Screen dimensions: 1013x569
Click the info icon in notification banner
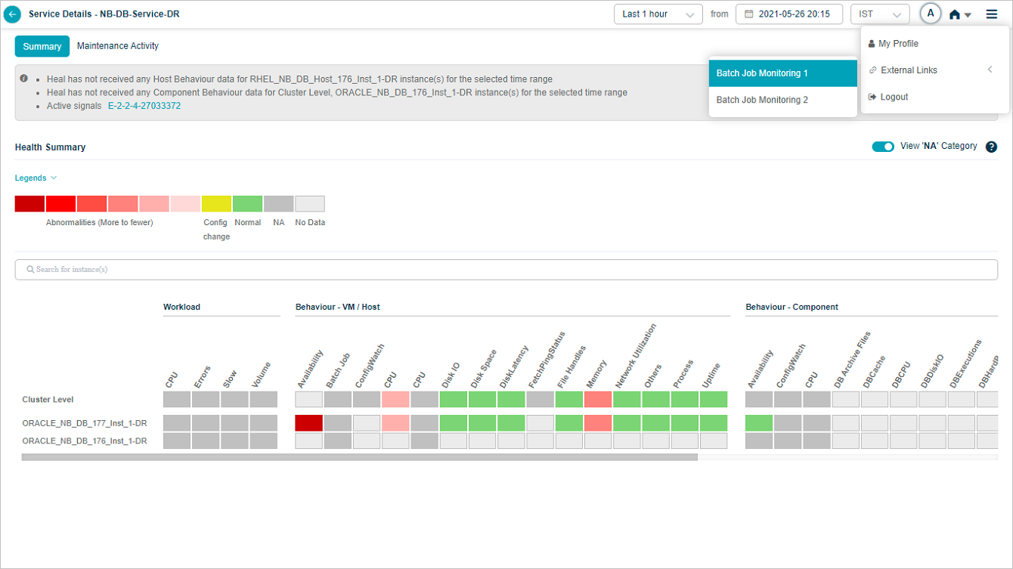click(x=24, y=79)
